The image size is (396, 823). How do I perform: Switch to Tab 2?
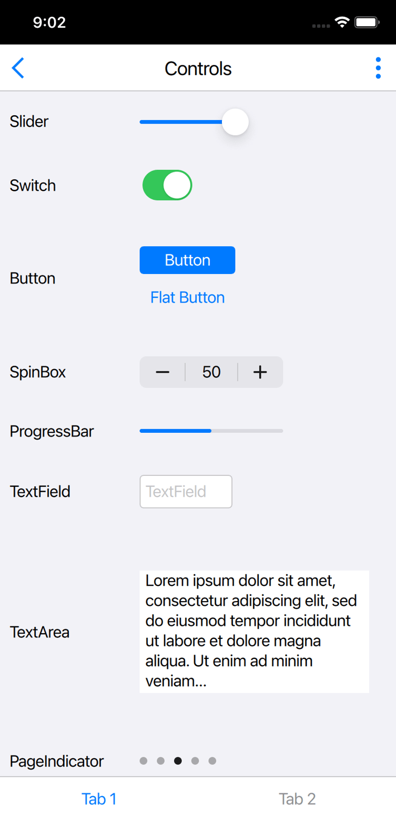click(x=297, y=798)
